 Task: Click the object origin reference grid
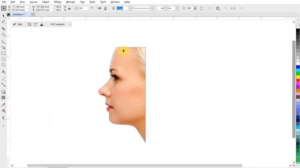click(4, 8)
